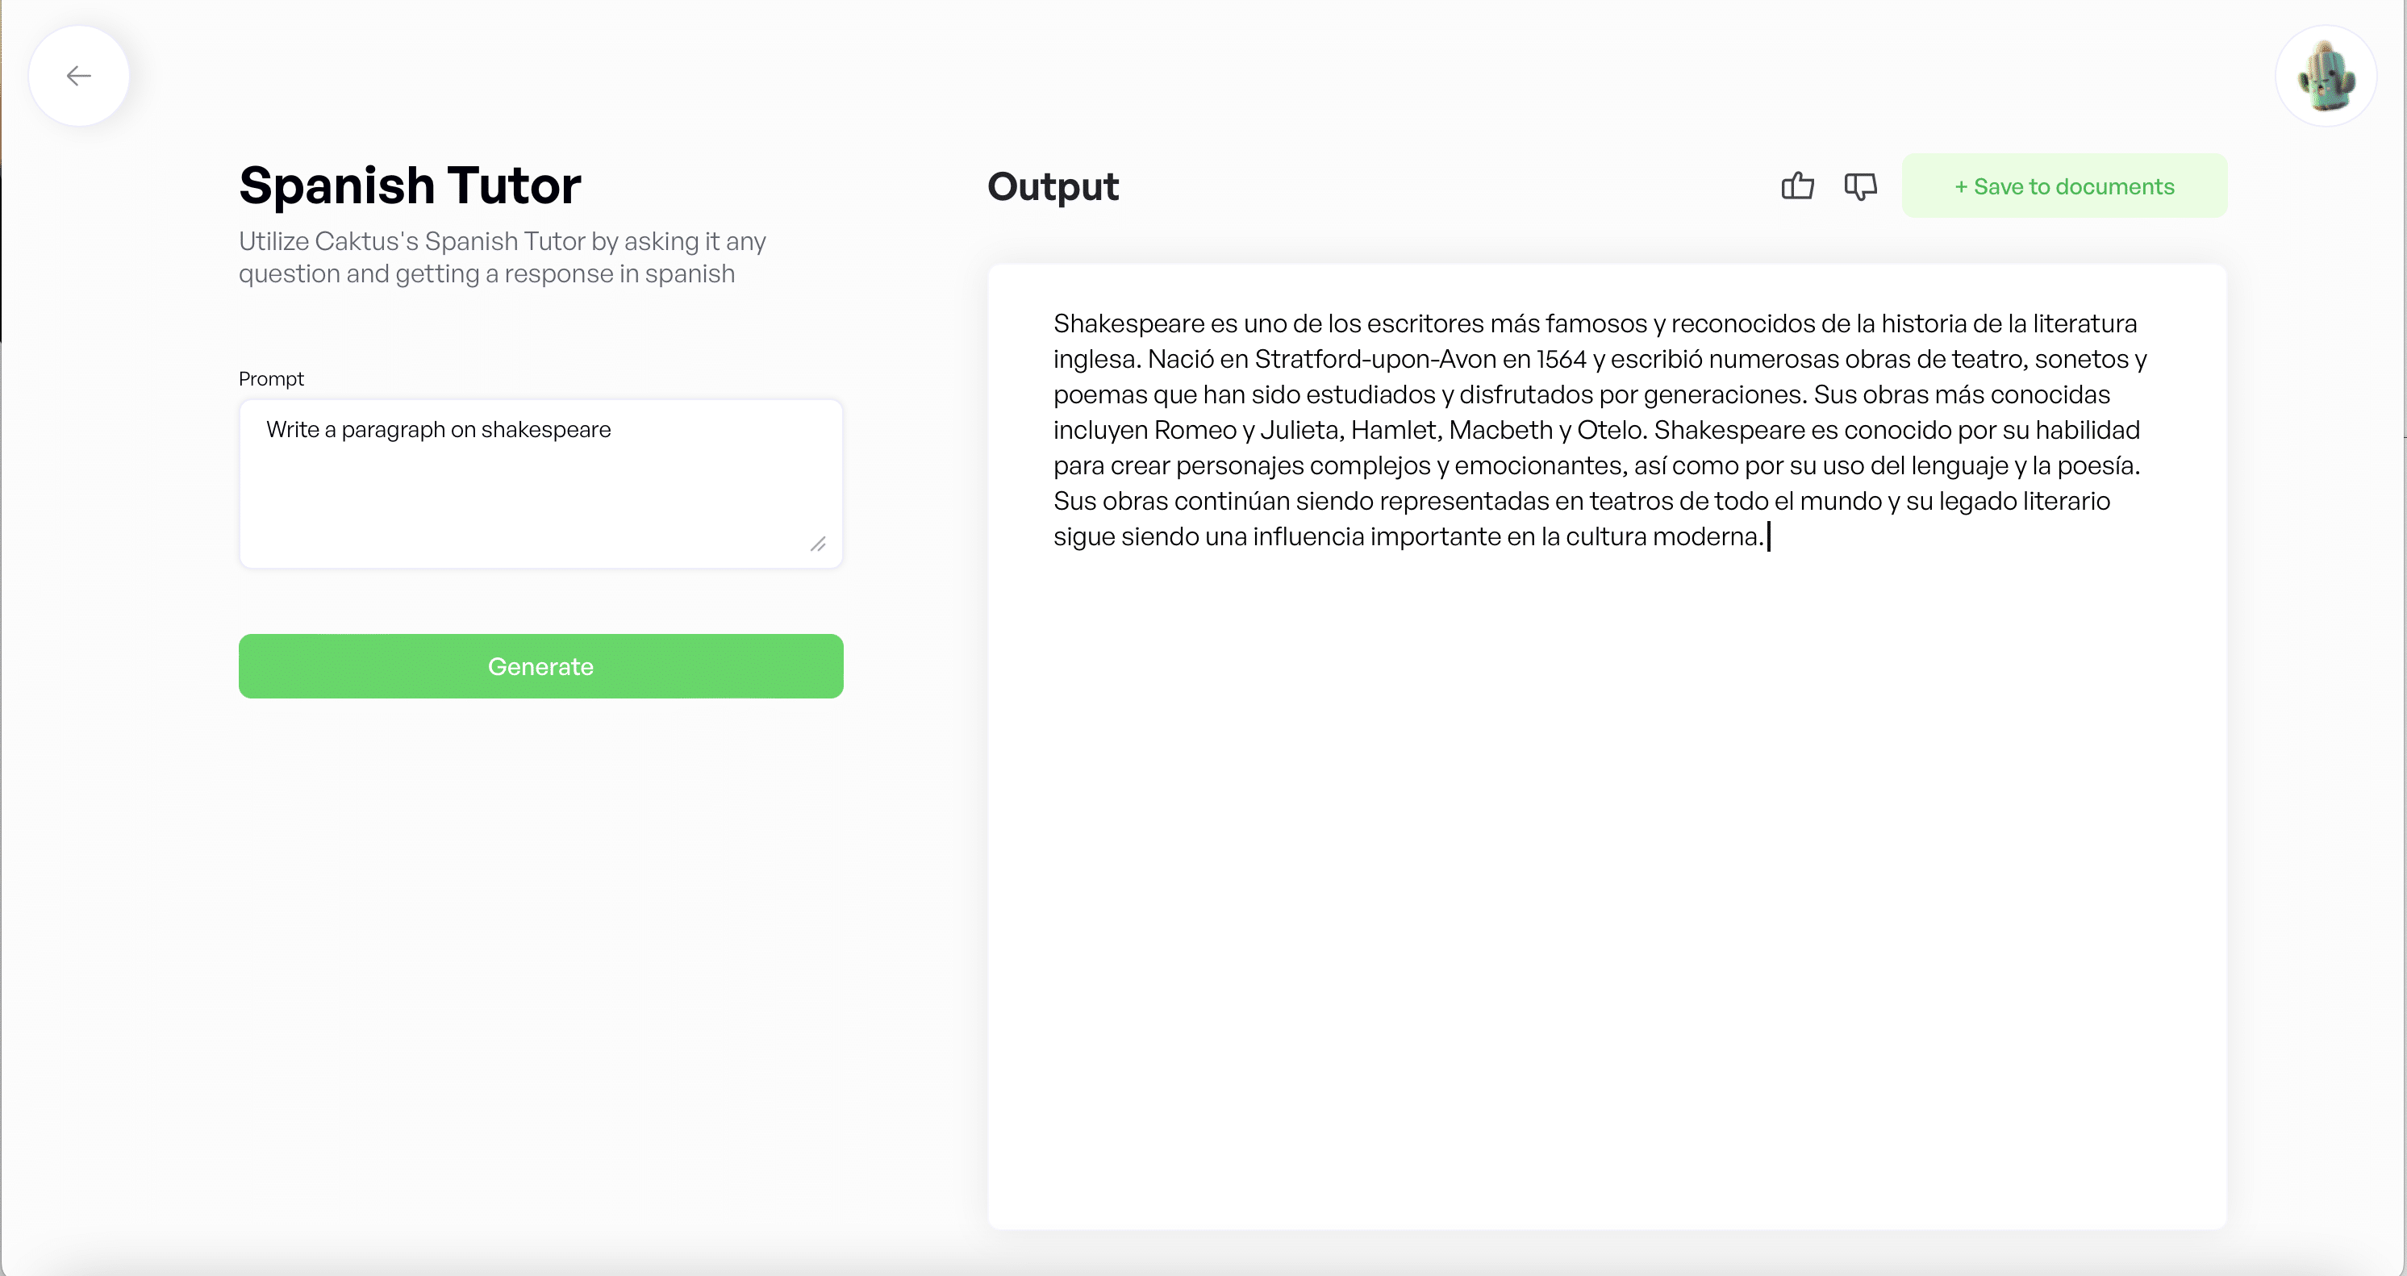Click Save to documents button

tap(2063, 186)
